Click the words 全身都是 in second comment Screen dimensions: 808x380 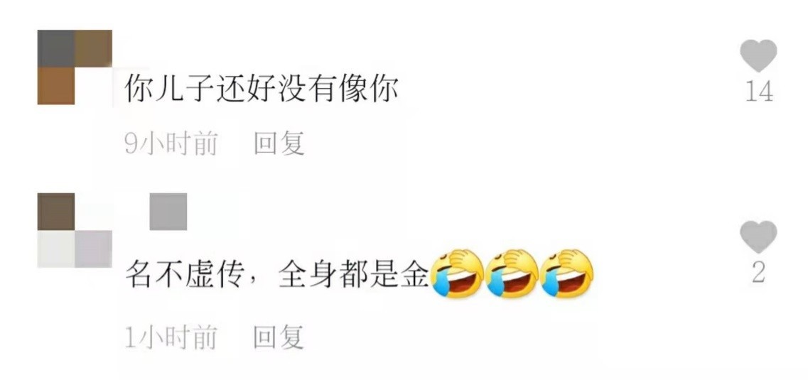[338, 276]
